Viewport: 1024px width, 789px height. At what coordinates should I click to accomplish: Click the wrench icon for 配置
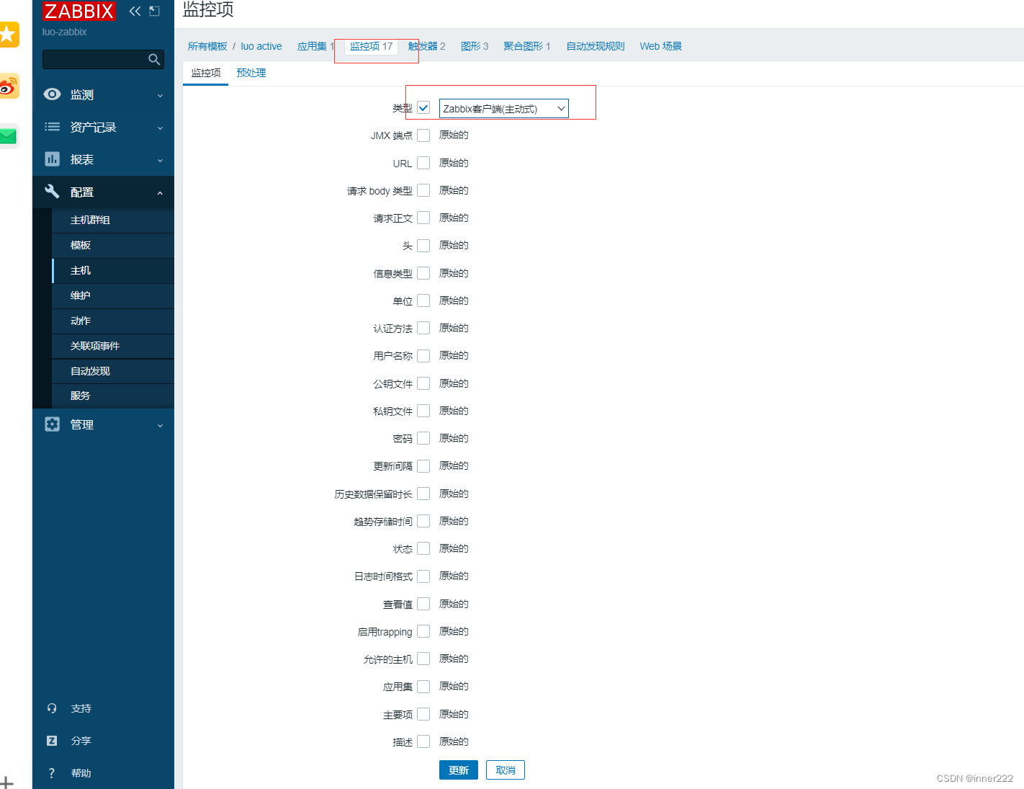pyautogui.click(x=52, y=192)
